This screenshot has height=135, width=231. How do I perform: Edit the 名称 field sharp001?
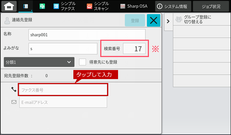[87, 35]
